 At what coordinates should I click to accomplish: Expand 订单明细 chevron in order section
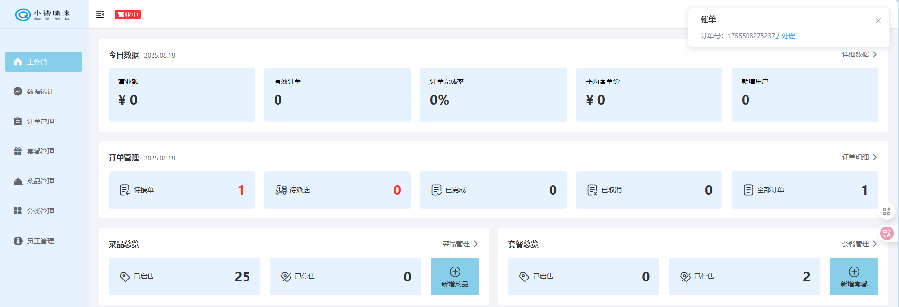(x=874, y=157)
